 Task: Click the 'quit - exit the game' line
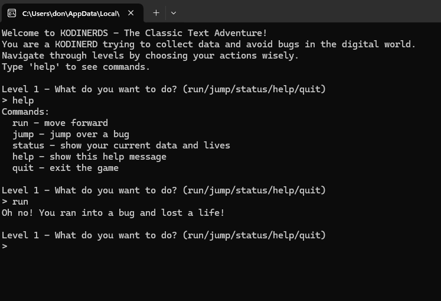point(66,169)
